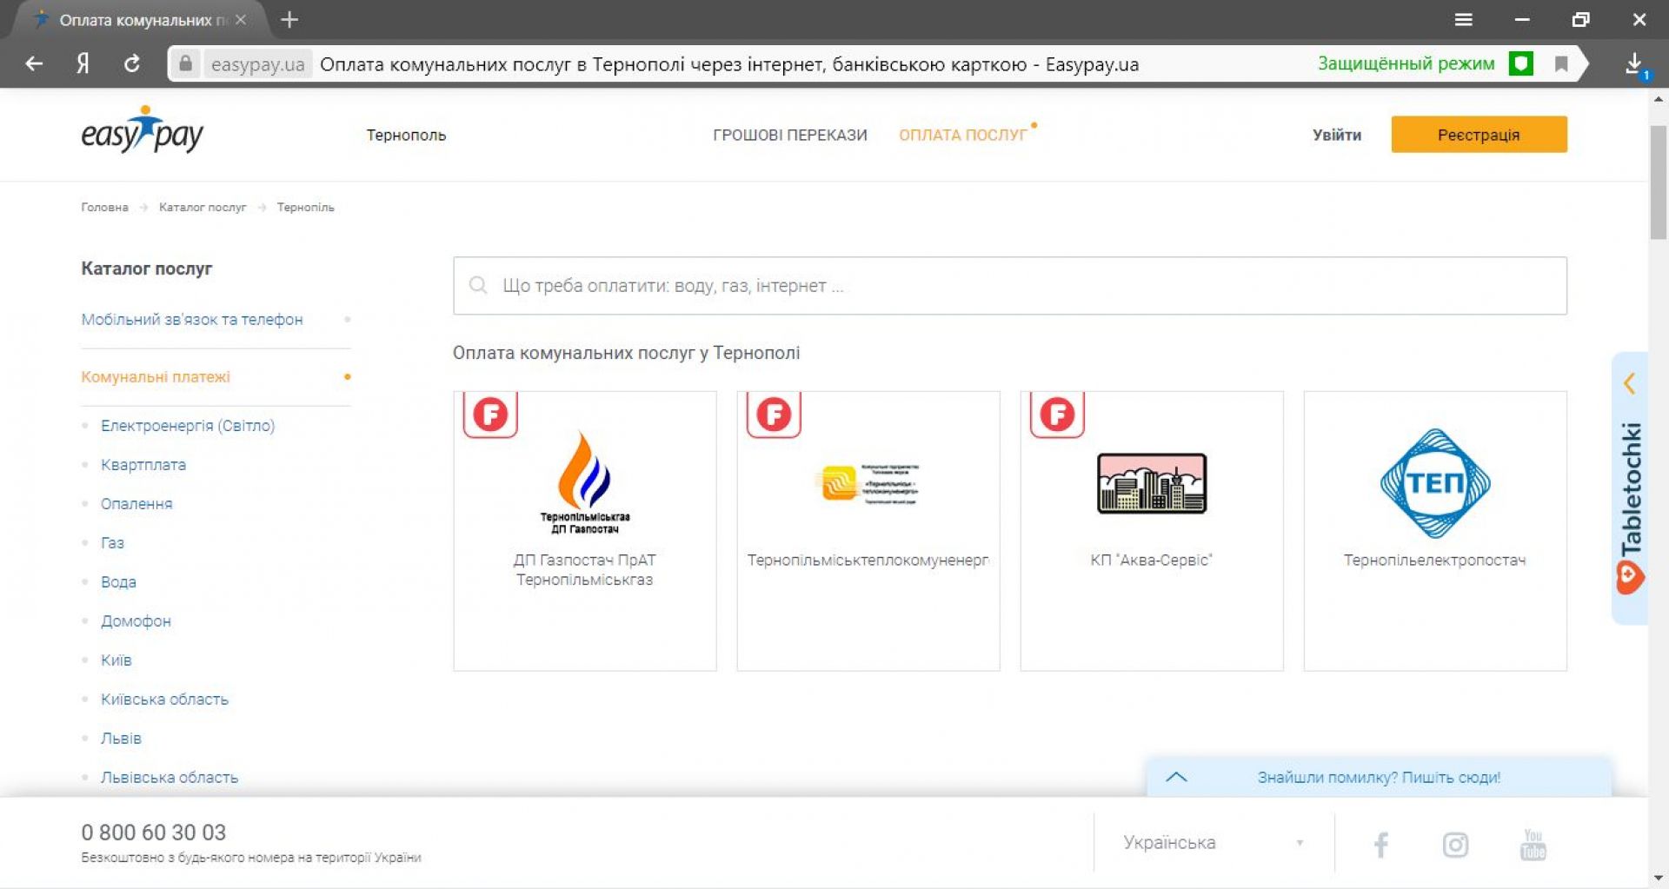Open the Facebook page icon in footer
This screenshot has height=889, width=1669.
click(x=1380, y=844)
